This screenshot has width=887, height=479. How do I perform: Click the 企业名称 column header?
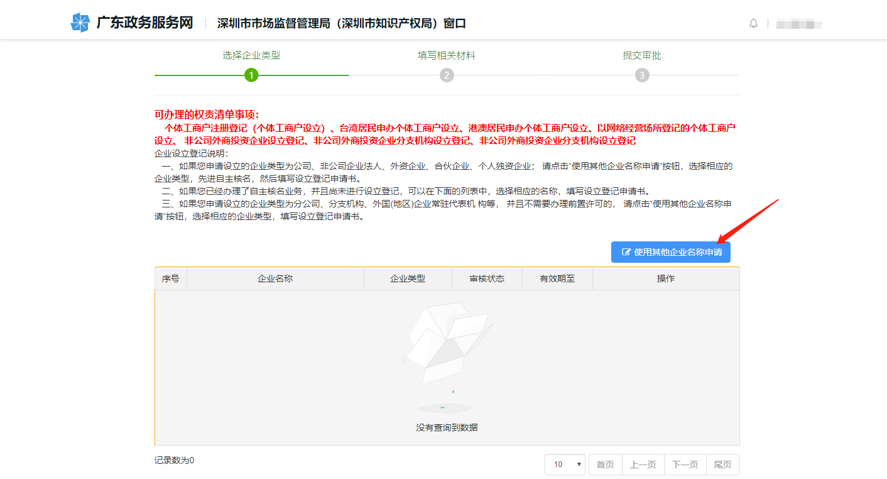click(275, 278)
